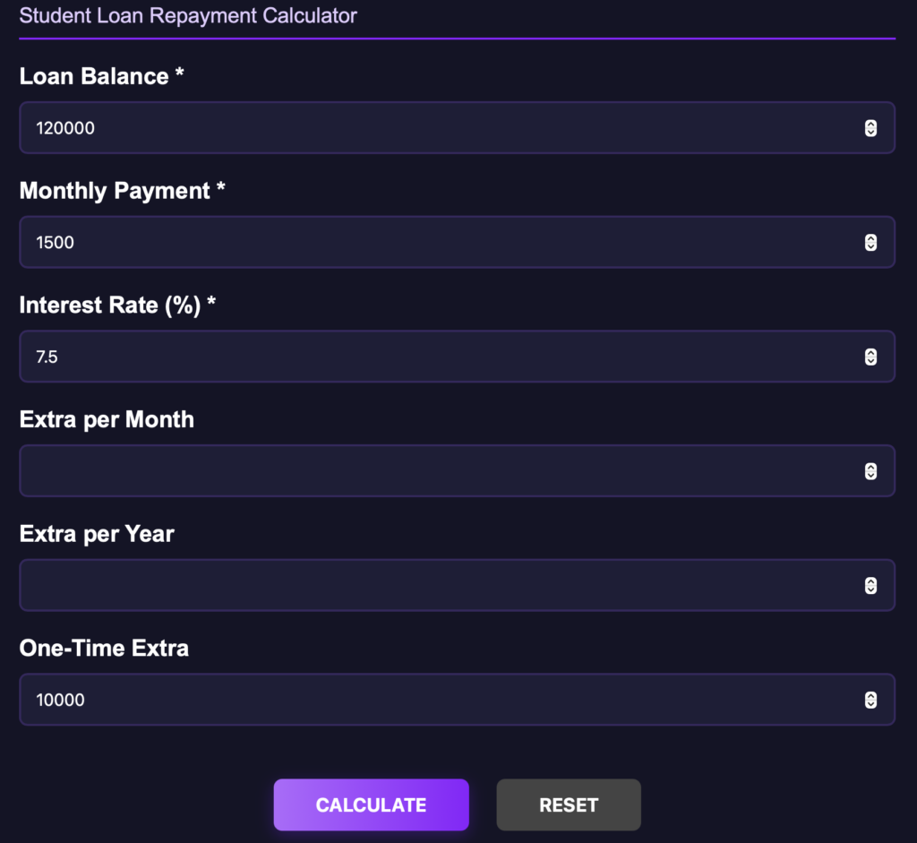Click the "Monthly Payment *" label text

pyautogui.click(x=122, y=191)
